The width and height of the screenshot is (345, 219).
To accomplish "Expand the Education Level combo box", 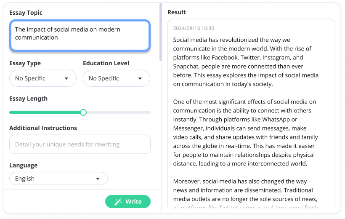I will coord(116,78).
